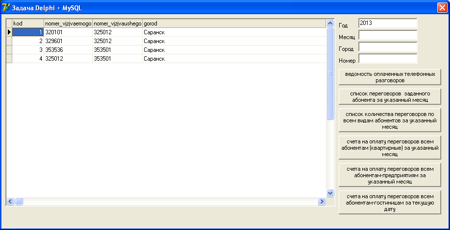Select Саранск cell in row 2
This screenshot has width=450, height=230.
click(x=234, y=41)
